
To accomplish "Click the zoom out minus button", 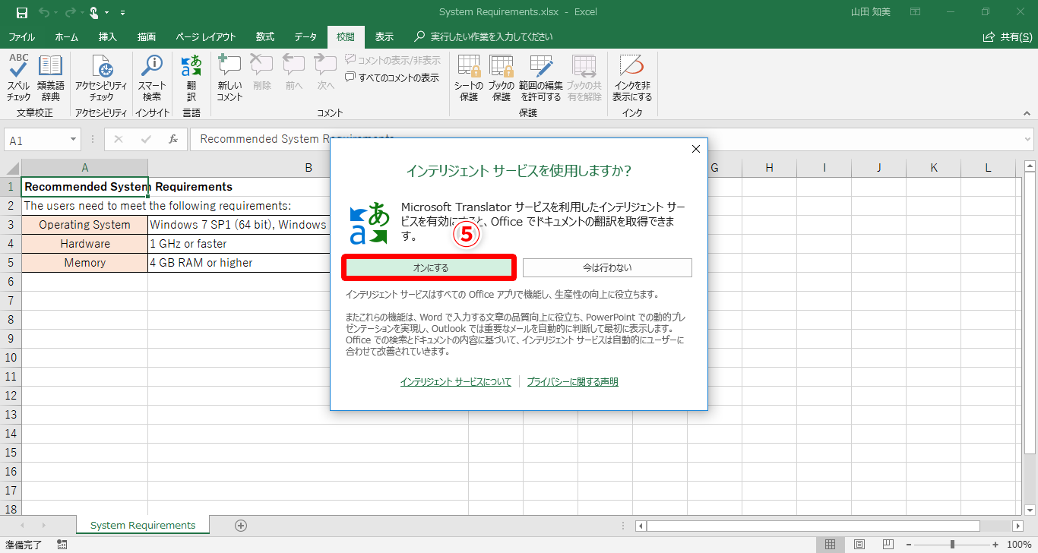I will (909, 545).
